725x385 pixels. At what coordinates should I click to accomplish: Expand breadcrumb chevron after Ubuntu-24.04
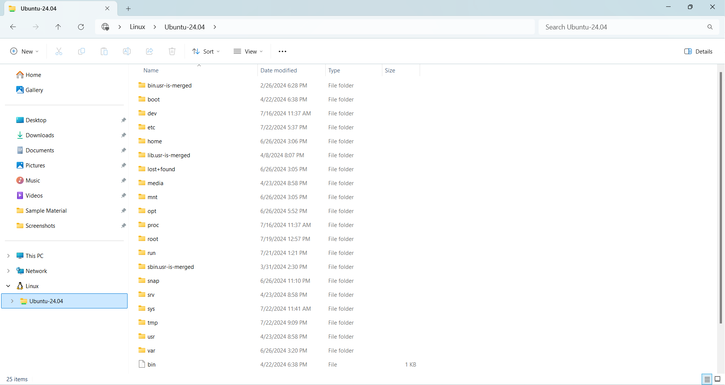(x=215, y=27)
